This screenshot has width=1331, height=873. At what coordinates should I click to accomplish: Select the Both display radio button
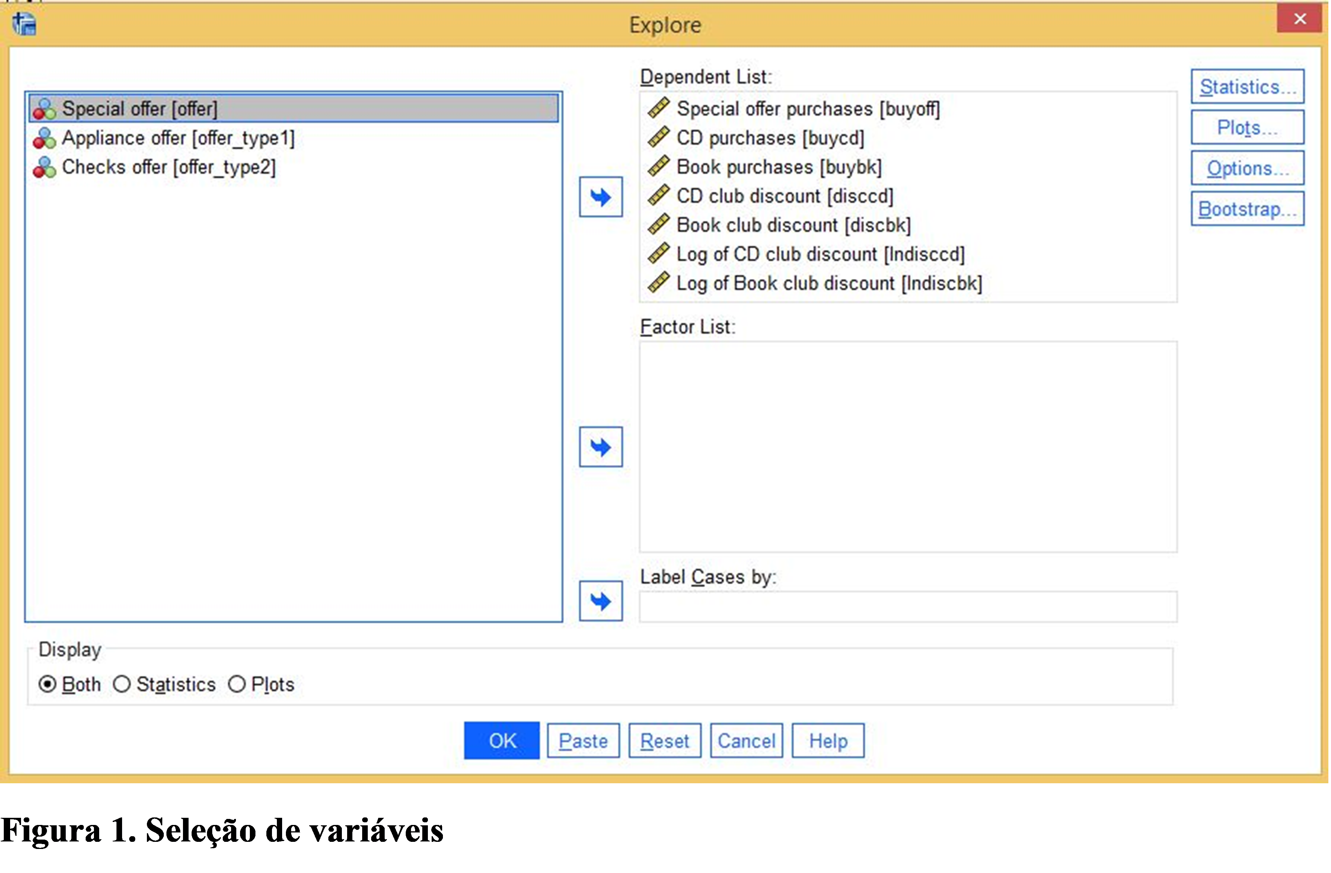pyautogui.click(x=48, y=684)
